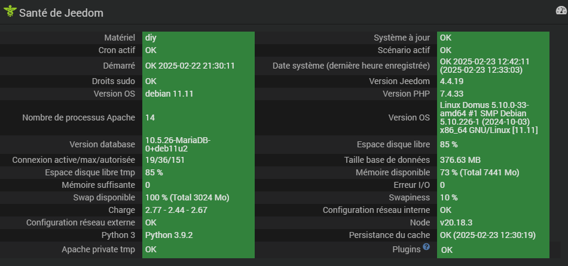568x266 pixels.
Task: Click the connection value 19/36/151
Action: tap(165, 160)
